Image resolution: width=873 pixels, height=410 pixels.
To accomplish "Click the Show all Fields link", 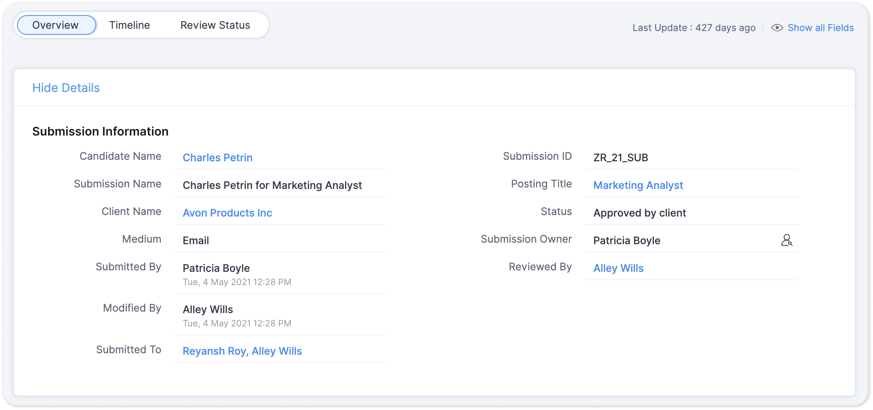I will click(820, 28).
